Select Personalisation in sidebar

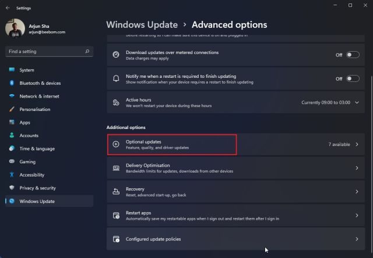tap(49, 109)
